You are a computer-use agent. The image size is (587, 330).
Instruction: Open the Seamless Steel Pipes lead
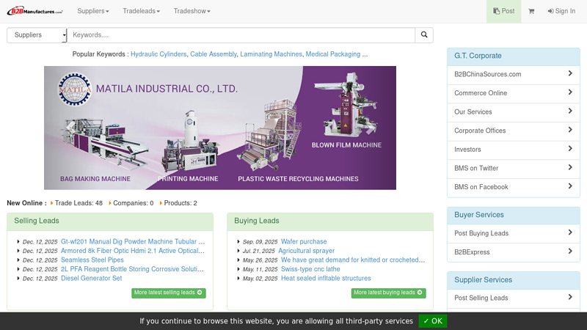pos(92,260)
